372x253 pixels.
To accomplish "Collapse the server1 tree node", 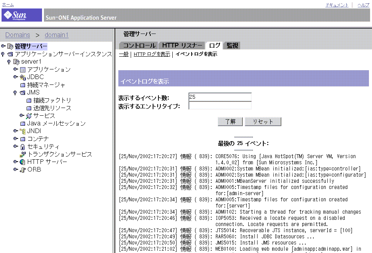I will click(9, 62).
